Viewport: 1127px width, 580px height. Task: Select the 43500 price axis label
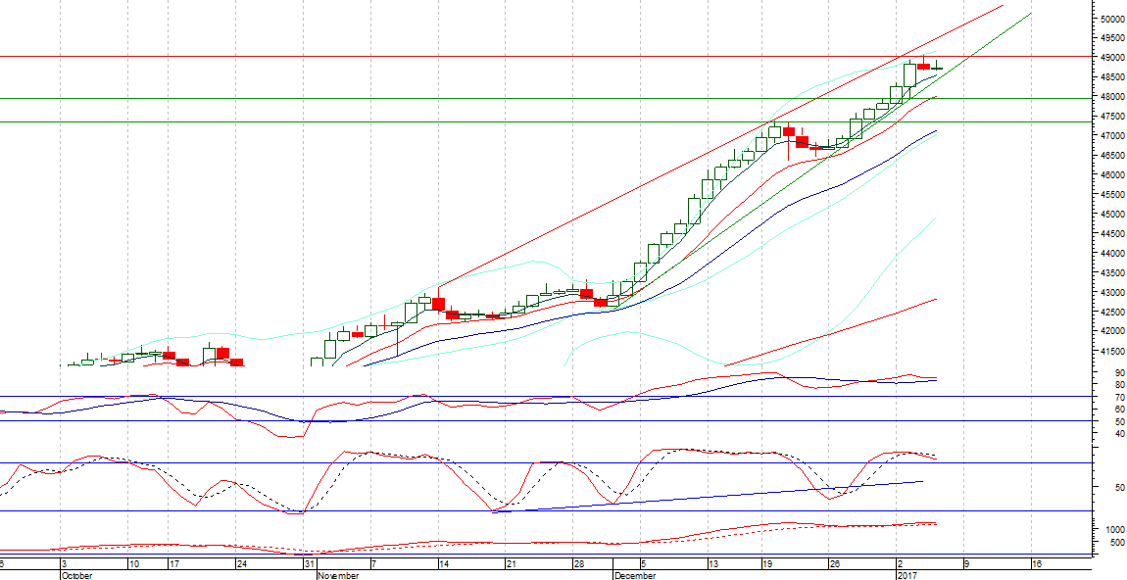coord(1111,273)
